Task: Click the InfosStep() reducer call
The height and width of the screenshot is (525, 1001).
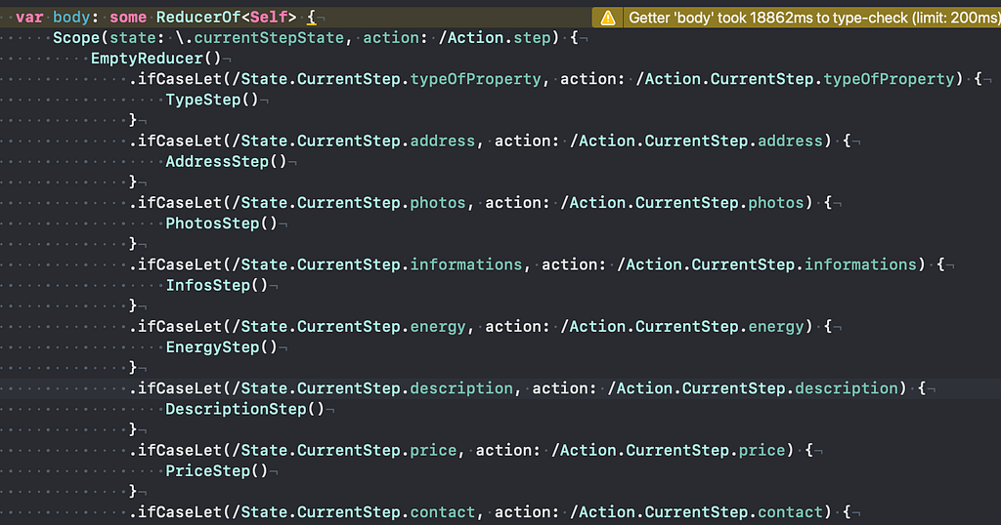Action: click(217, 286)
